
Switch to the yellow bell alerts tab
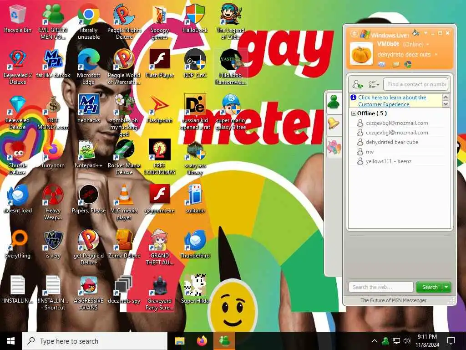334,124
